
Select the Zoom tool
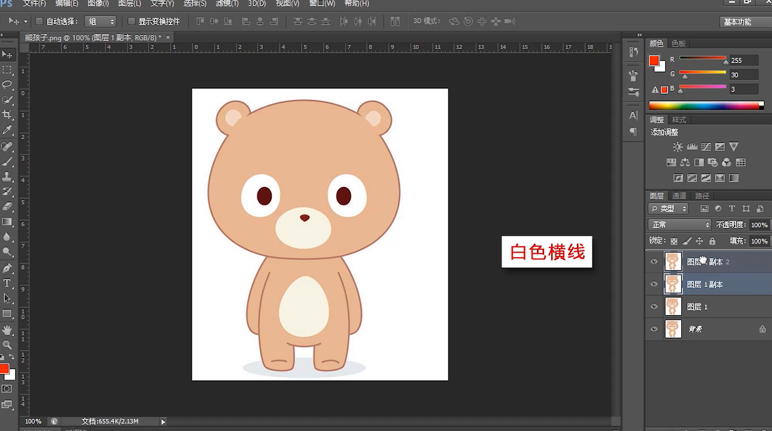coord(7,345)
